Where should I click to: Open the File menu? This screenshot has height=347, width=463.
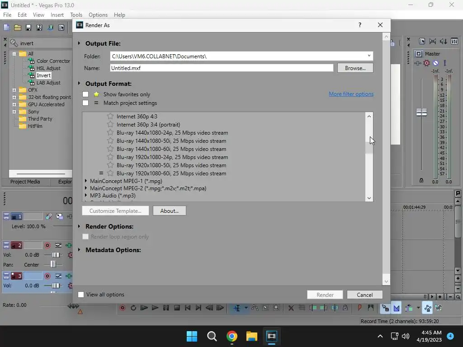7,15
